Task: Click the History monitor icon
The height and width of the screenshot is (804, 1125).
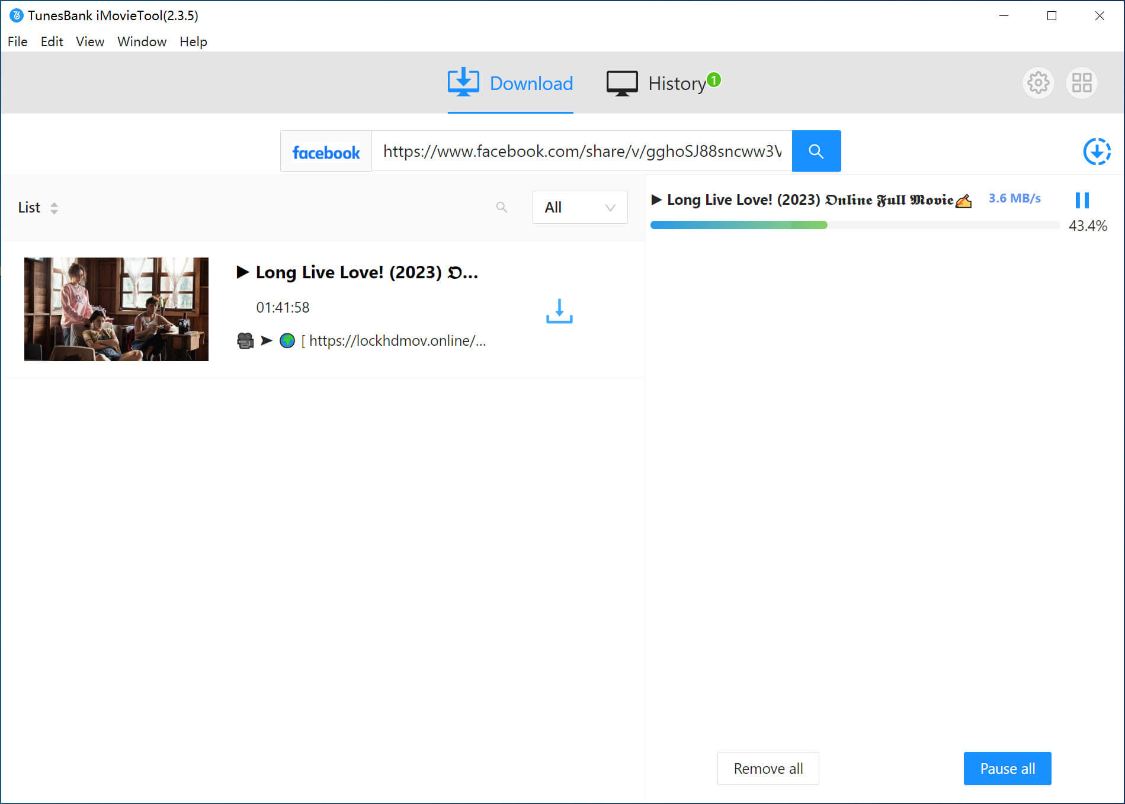Action: (x=621, y=83)
